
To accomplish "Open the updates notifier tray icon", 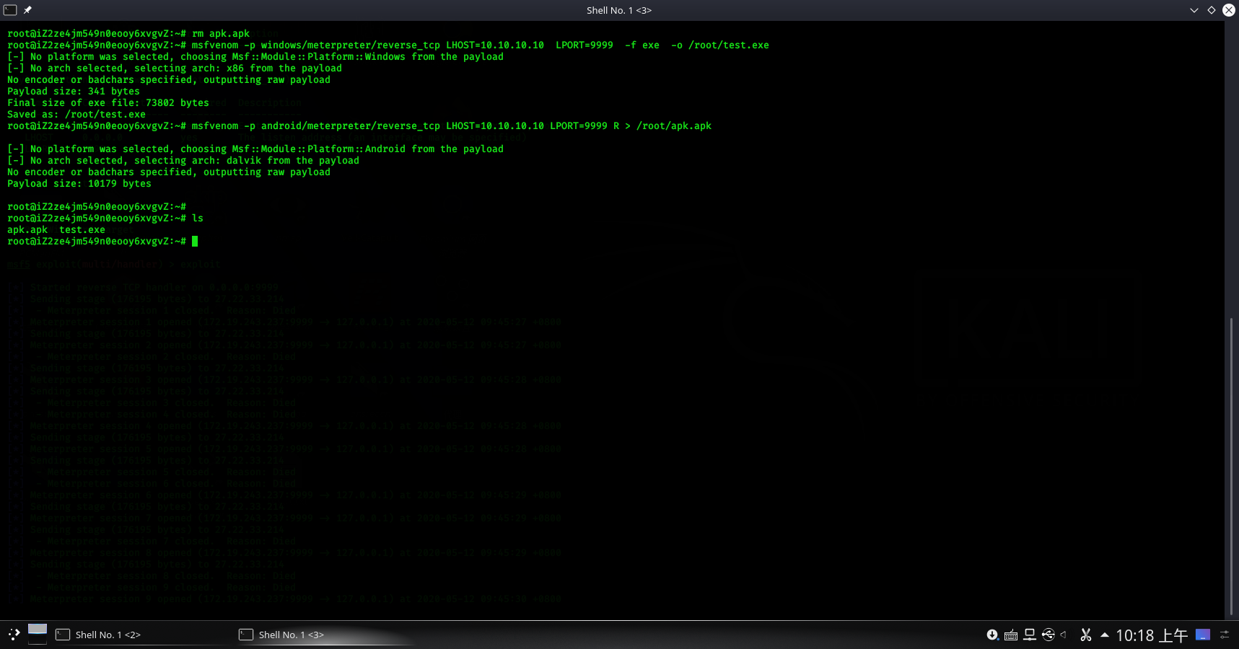I will point(993,635).
